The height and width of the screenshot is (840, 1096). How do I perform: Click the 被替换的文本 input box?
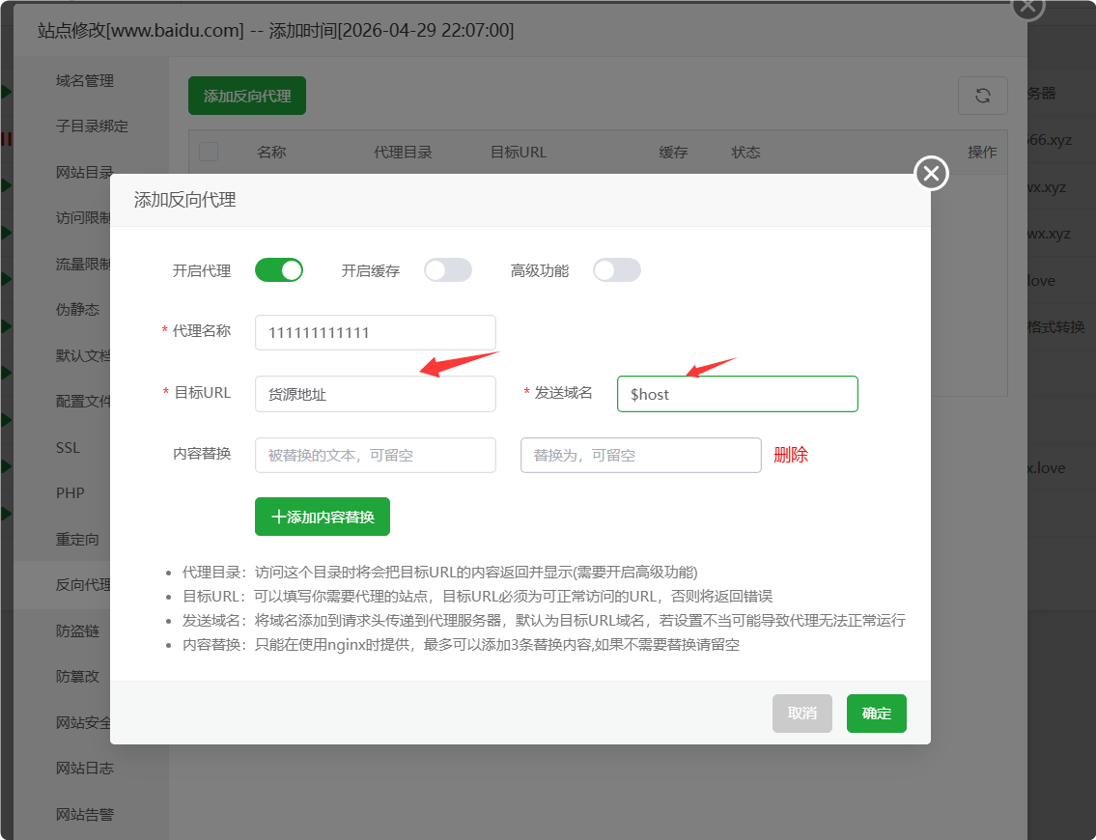(x=375, y=455)
